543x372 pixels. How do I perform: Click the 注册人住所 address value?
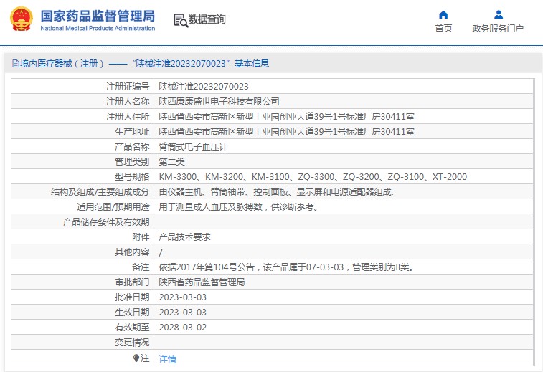point(286,116)
